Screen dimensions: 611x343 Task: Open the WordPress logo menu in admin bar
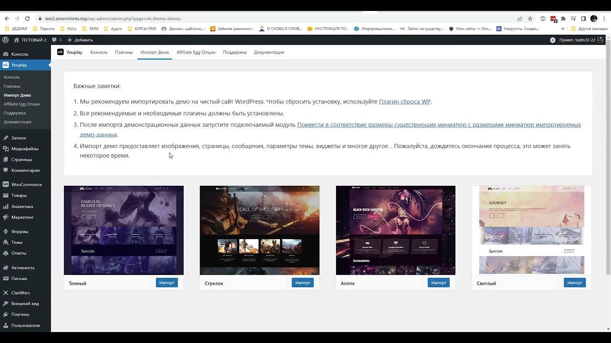click(x=5, y=40)
